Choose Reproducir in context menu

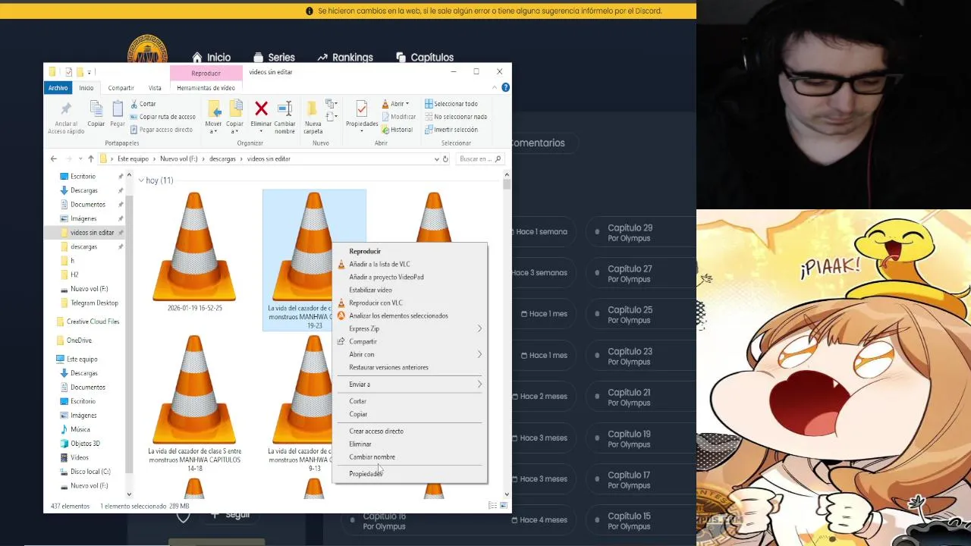click(365, 251)
